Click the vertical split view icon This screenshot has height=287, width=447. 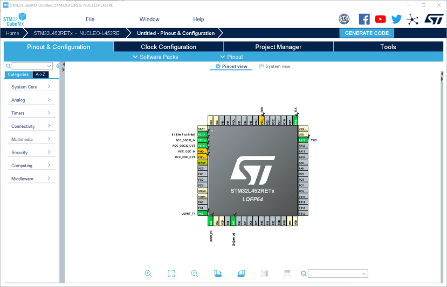pos(264,274)
